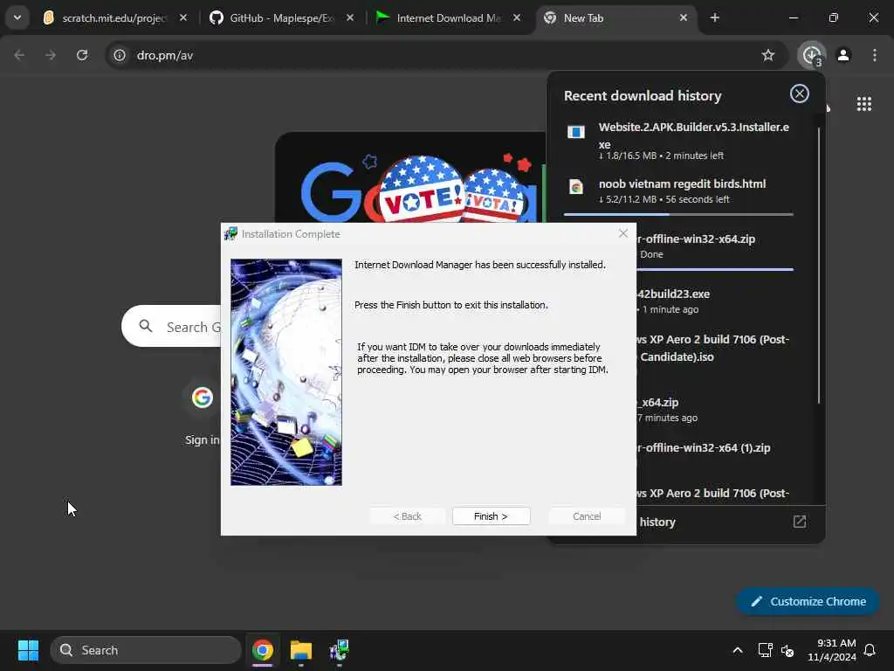
Task: Close the scratch.mit.edu tab
Action: coord(183,17)
